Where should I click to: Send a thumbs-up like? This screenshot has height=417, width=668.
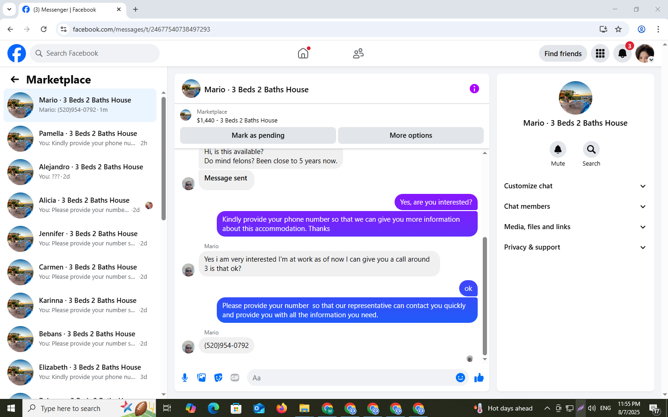click(479, 378)
